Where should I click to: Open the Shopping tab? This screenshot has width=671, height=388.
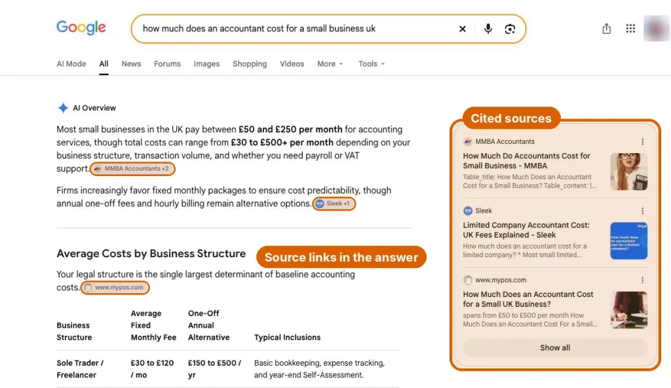coord(250,63)
